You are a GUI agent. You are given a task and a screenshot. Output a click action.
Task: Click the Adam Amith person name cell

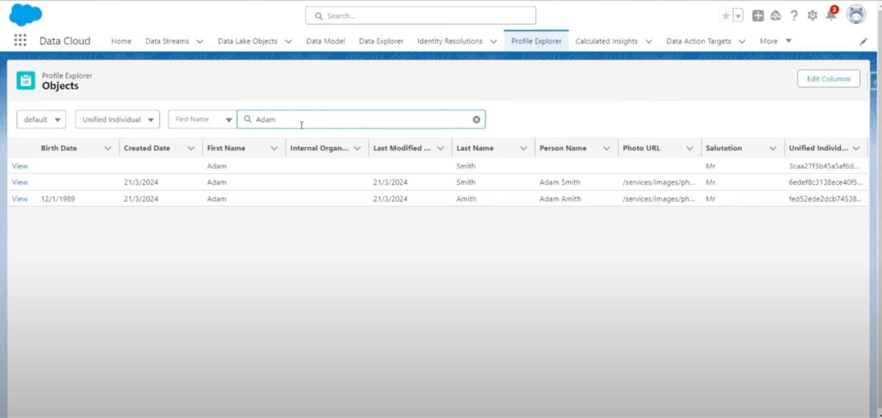tap(560, 199)
